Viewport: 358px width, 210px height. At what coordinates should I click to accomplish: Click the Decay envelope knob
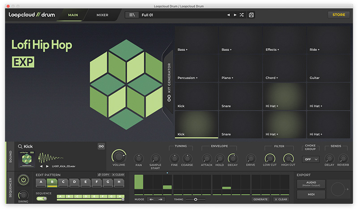click(232, 158)
